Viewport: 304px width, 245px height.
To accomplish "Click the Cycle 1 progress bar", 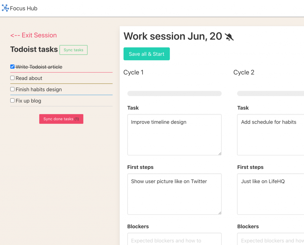I will point(174,93).
